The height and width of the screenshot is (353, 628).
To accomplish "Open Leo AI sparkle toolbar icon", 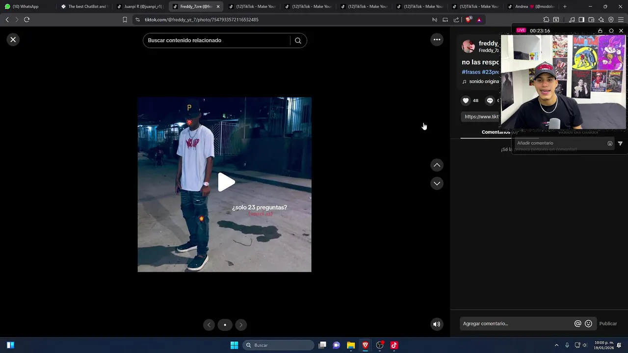I will 601,20.
